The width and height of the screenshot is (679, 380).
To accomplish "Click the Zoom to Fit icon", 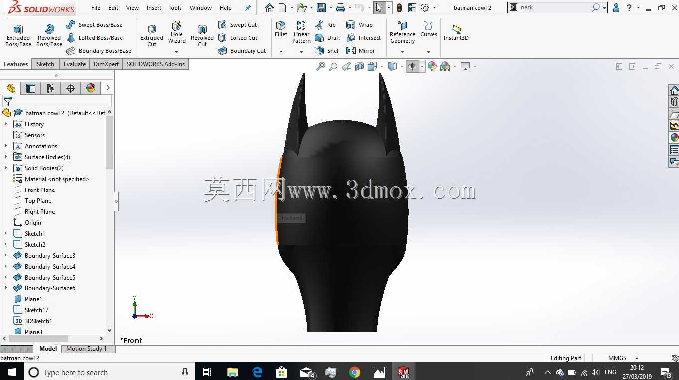I will click(321, 66).
